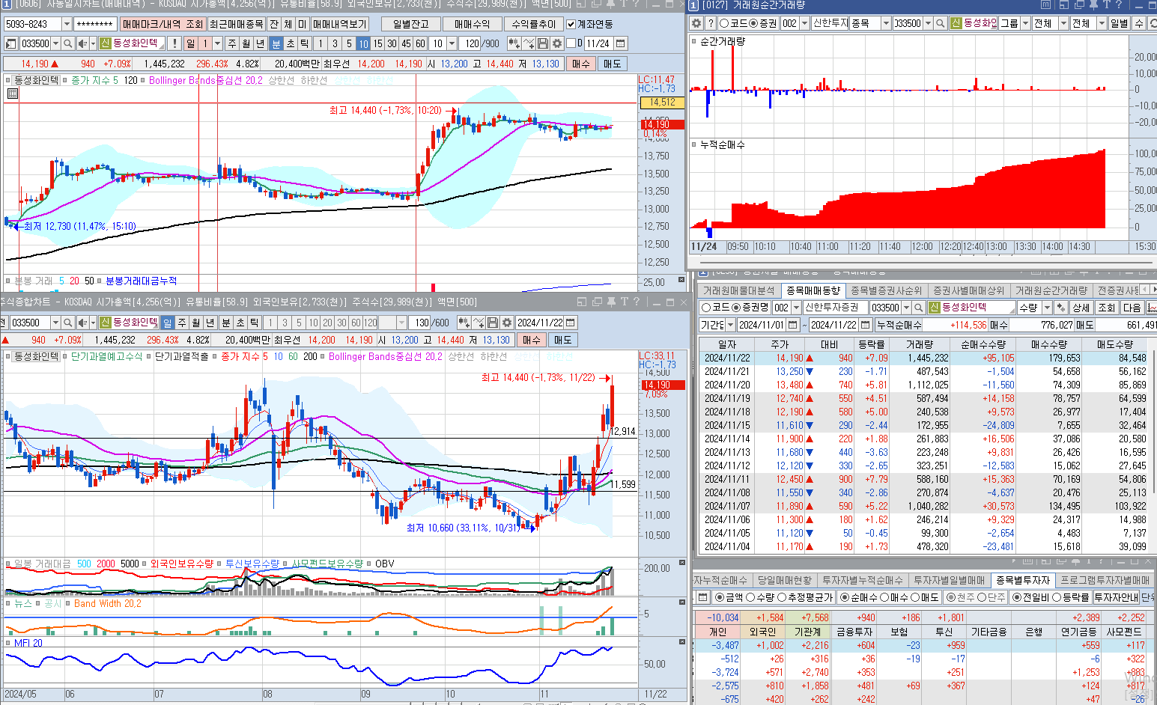The image size is (1157, 705).
Task: Switch to 프로그램투자자별매매 tab
Action: pyautogui.click(x=1105, y=580)
